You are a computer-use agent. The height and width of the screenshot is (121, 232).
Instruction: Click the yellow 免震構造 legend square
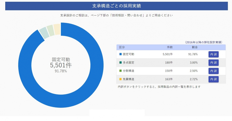pos(120,79)
